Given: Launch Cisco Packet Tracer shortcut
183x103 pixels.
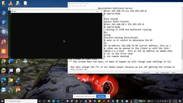Looking at the screenshot, I should 18,62.
